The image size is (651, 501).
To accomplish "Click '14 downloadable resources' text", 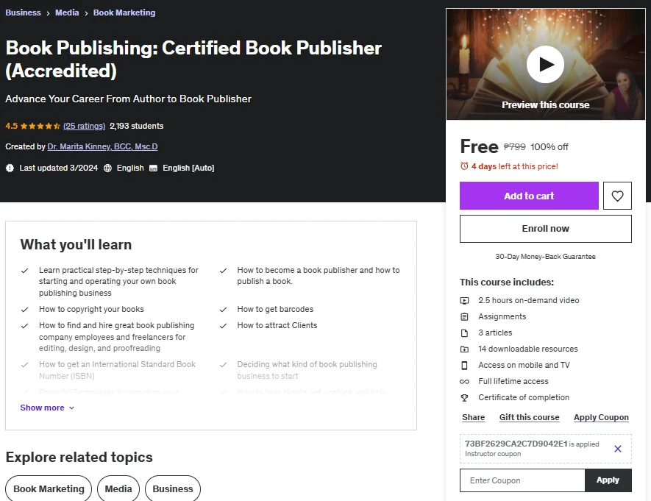I will (x=527, y=349).
